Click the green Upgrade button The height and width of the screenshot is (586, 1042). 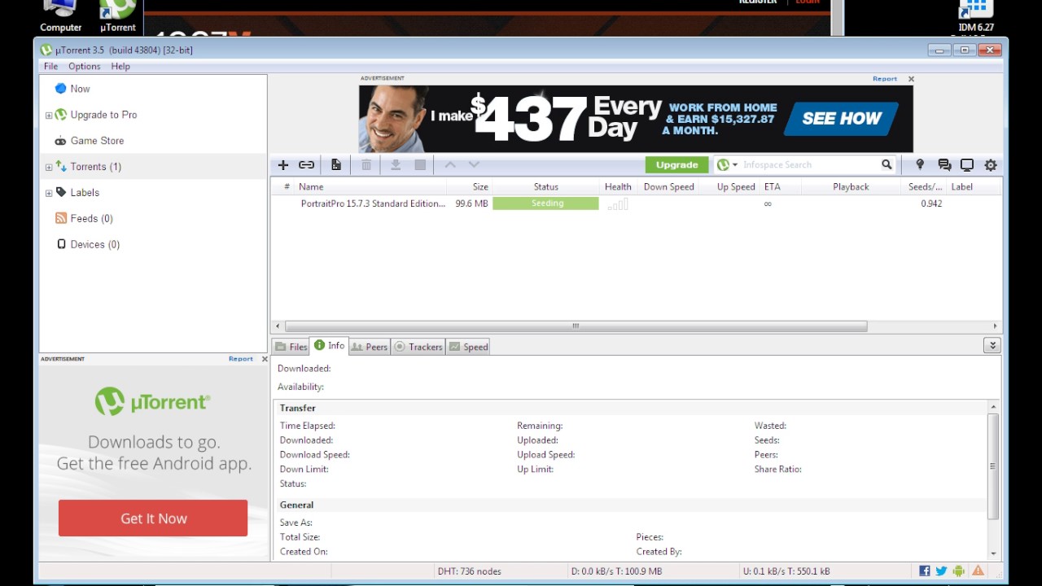coord(677,164)
